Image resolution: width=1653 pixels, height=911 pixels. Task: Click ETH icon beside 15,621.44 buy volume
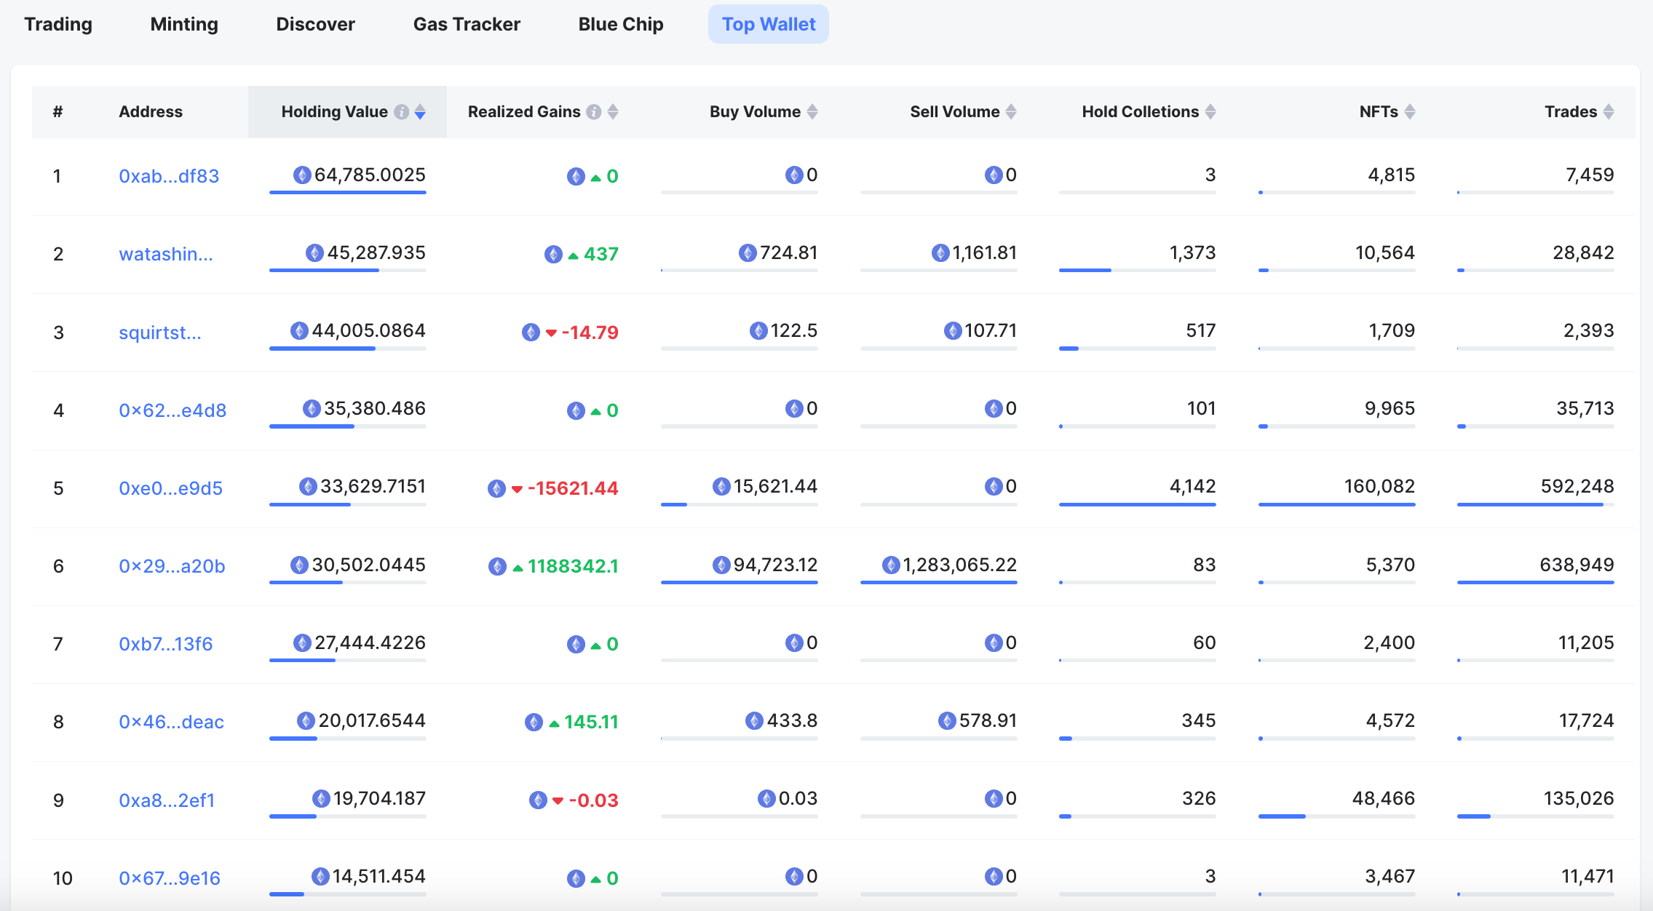click(721, 486)
